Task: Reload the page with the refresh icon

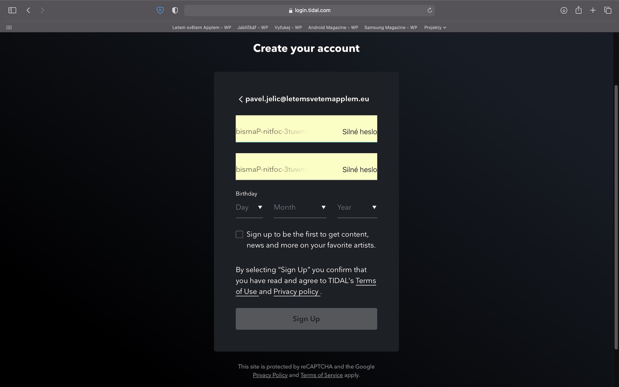Action: coord(430,10)
